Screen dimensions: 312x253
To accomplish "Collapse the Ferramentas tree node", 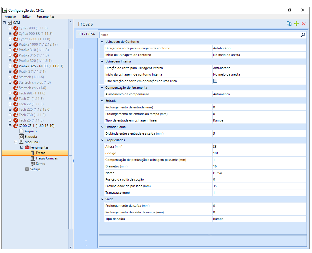I will [x=21, y=147].
